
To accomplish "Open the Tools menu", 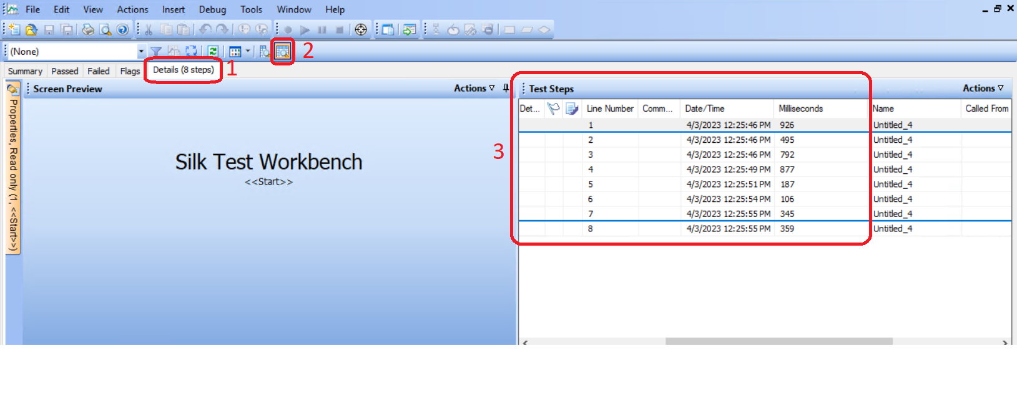I will pyautogui.click(x=251, y=9).
